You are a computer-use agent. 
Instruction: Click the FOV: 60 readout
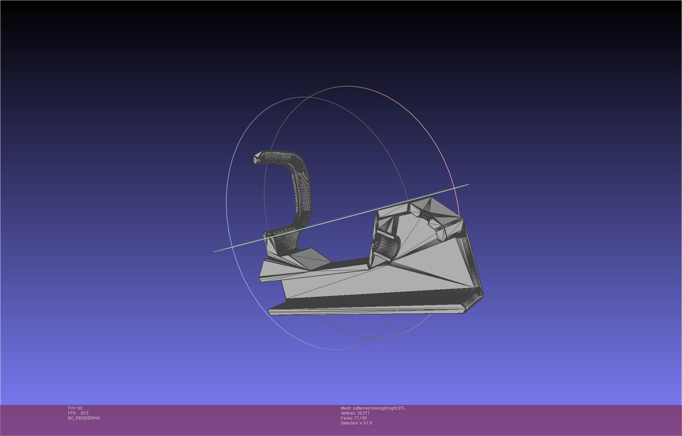coord(75,408)
